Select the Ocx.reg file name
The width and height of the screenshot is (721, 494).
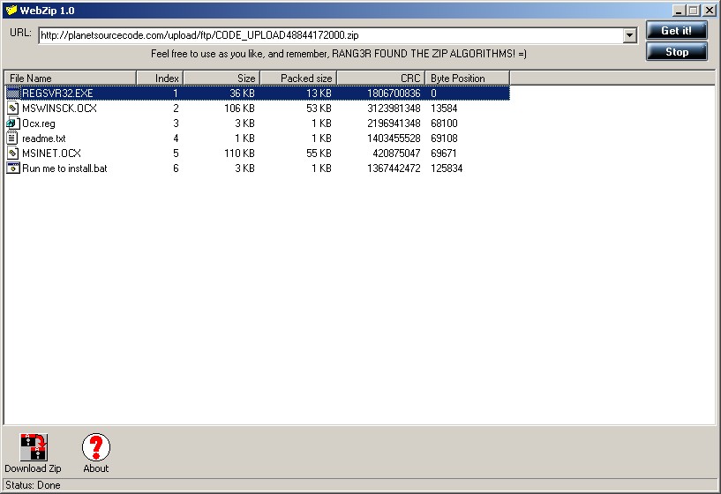coord(39,123)
